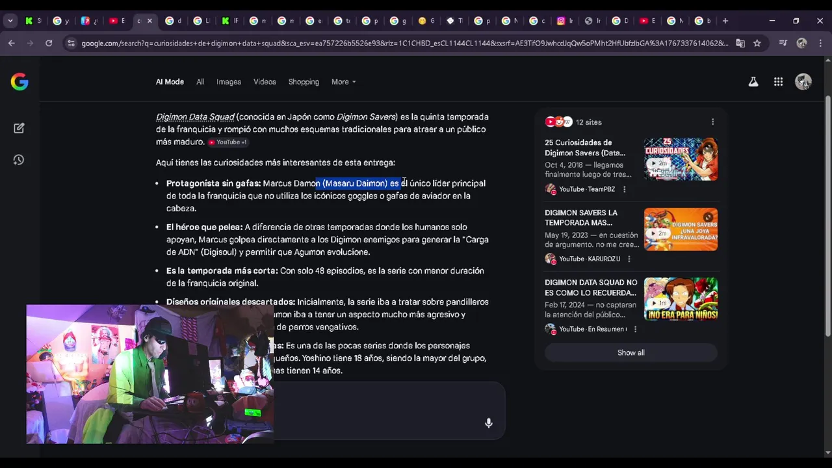
Task: Expand the More search filters dropdown
Action: [343, 82]
